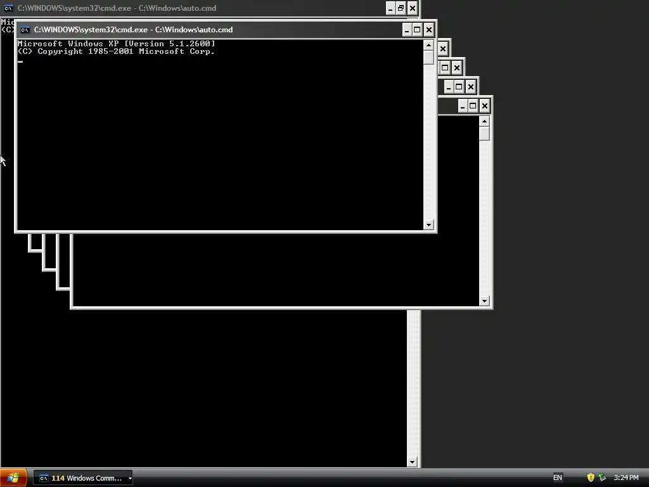Click the front cmd window's title bar icon
Viewport: 649px width, 487px height.
[x=25, y=30]
